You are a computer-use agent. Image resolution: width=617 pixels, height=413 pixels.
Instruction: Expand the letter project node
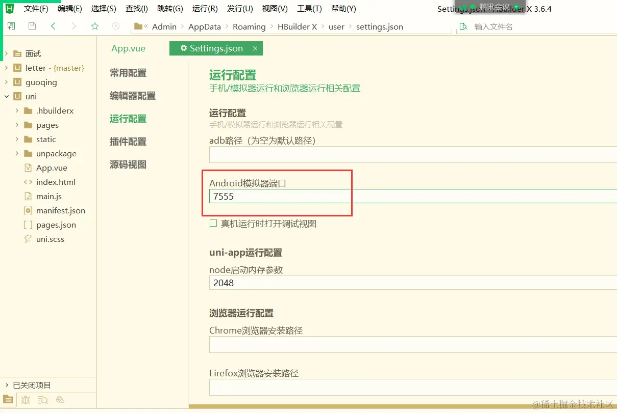pos(7,68)
